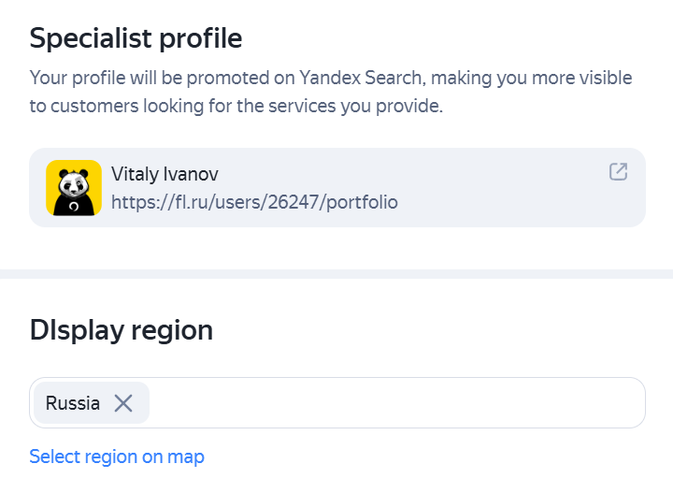Open profile via external link icon

point(618,172)
